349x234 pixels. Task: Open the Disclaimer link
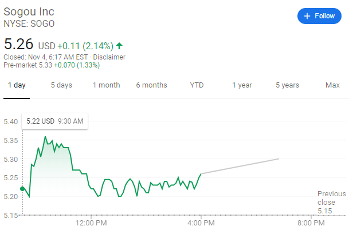[x=108, y=57]
